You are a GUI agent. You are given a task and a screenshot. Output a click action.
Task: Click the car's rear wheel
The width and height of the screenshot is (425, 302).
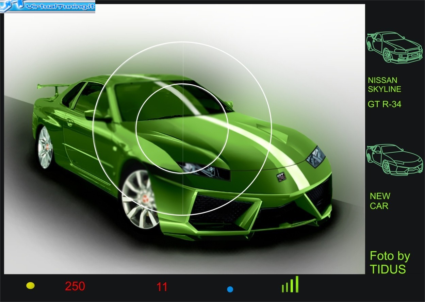[45, 147]
